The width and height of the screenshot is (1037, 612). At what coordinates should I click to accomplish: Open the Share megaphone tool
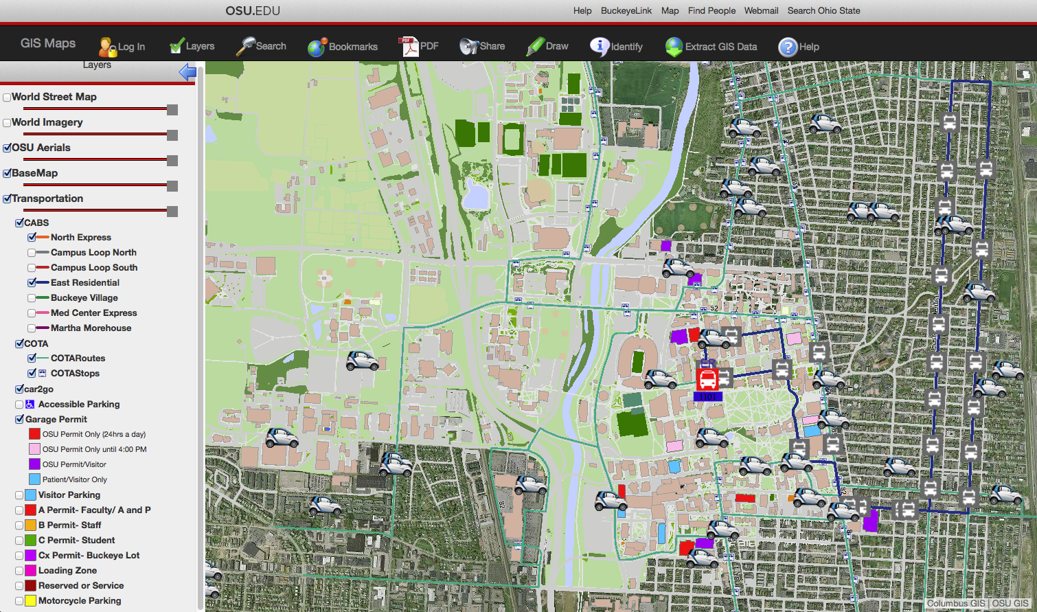pyautogui.click(x=469, y=46)
